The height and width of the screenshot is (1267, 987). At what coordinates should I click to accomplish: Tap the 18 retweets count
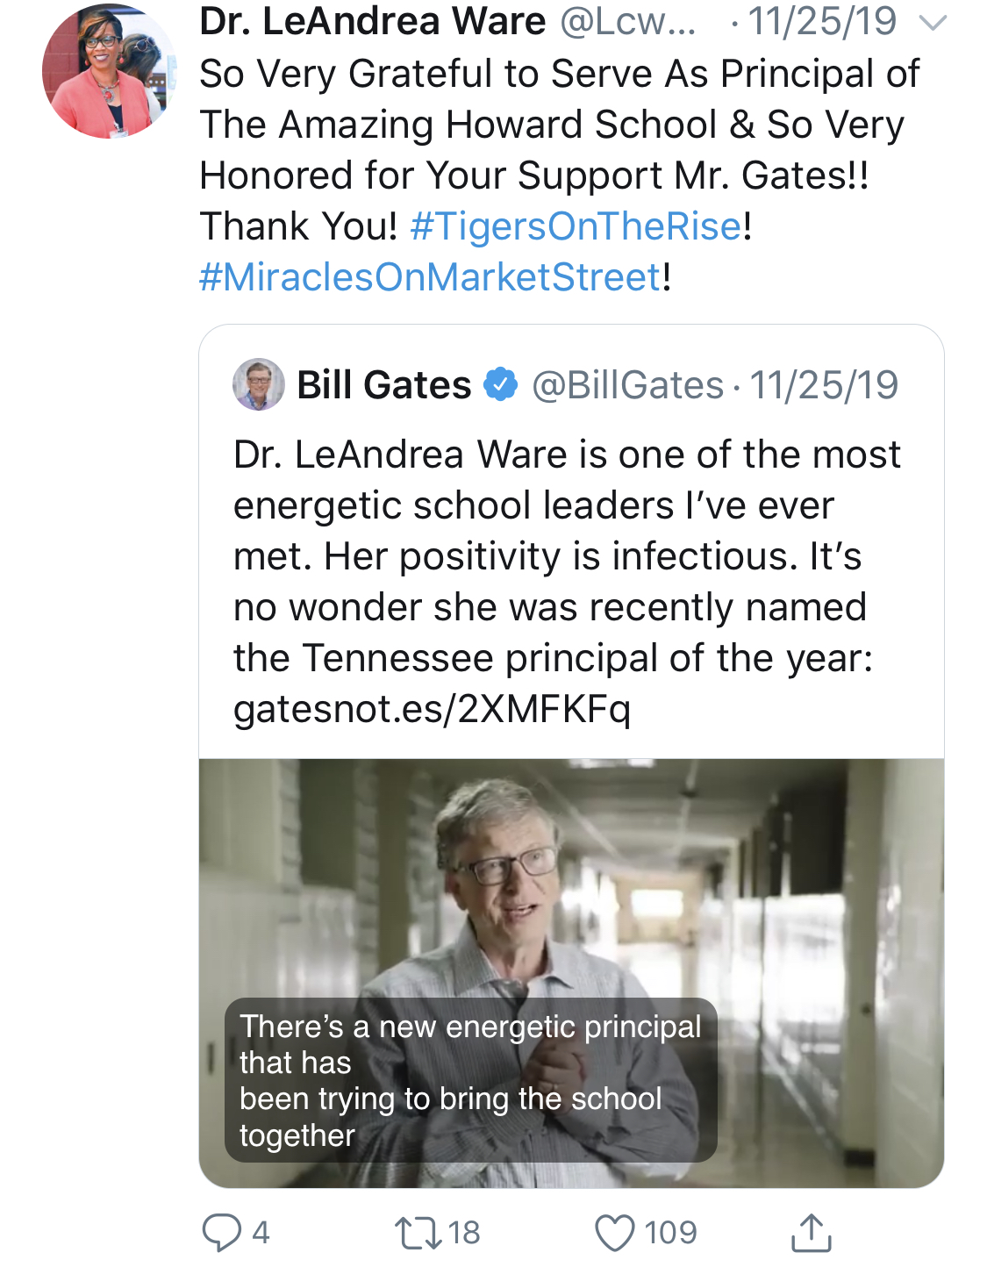pos(464,1233)
